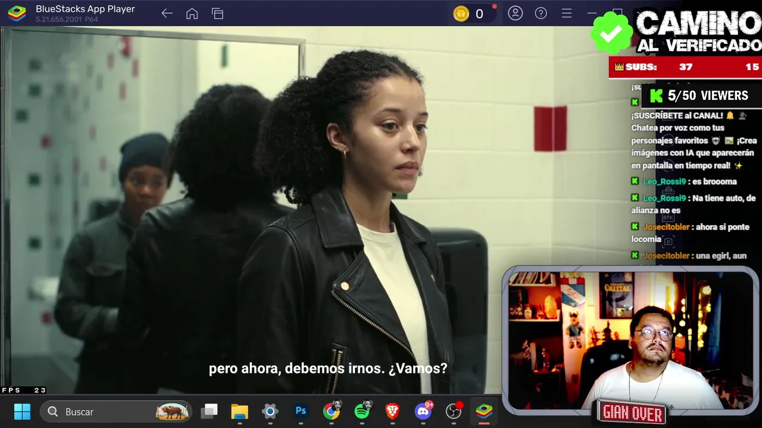762x428 pixels.
Task: Click Josecitobler username on 'ahora si ponte' message
Action: click(x=666, y=227)
